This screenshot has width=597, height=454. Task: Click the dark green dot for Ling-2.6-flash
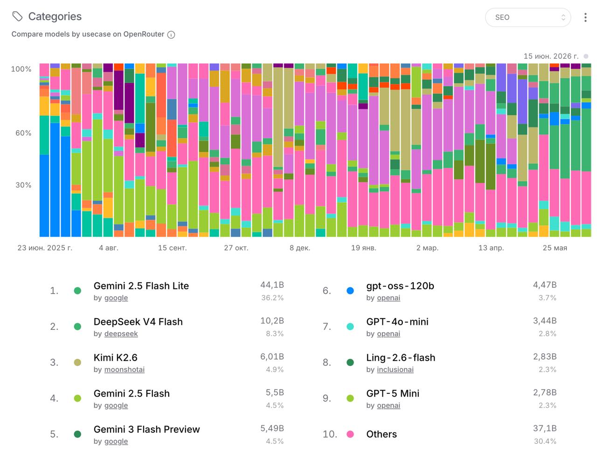[x=350, y=363]
